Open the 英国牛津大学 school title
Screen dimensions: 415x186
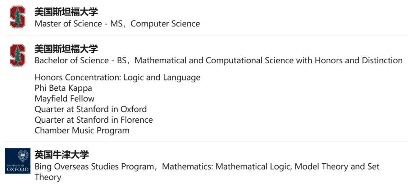(61, 155)
